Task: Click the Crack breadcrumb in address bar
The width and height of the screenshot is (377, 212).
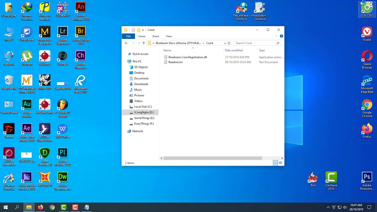Action: (x=210, y=43)
